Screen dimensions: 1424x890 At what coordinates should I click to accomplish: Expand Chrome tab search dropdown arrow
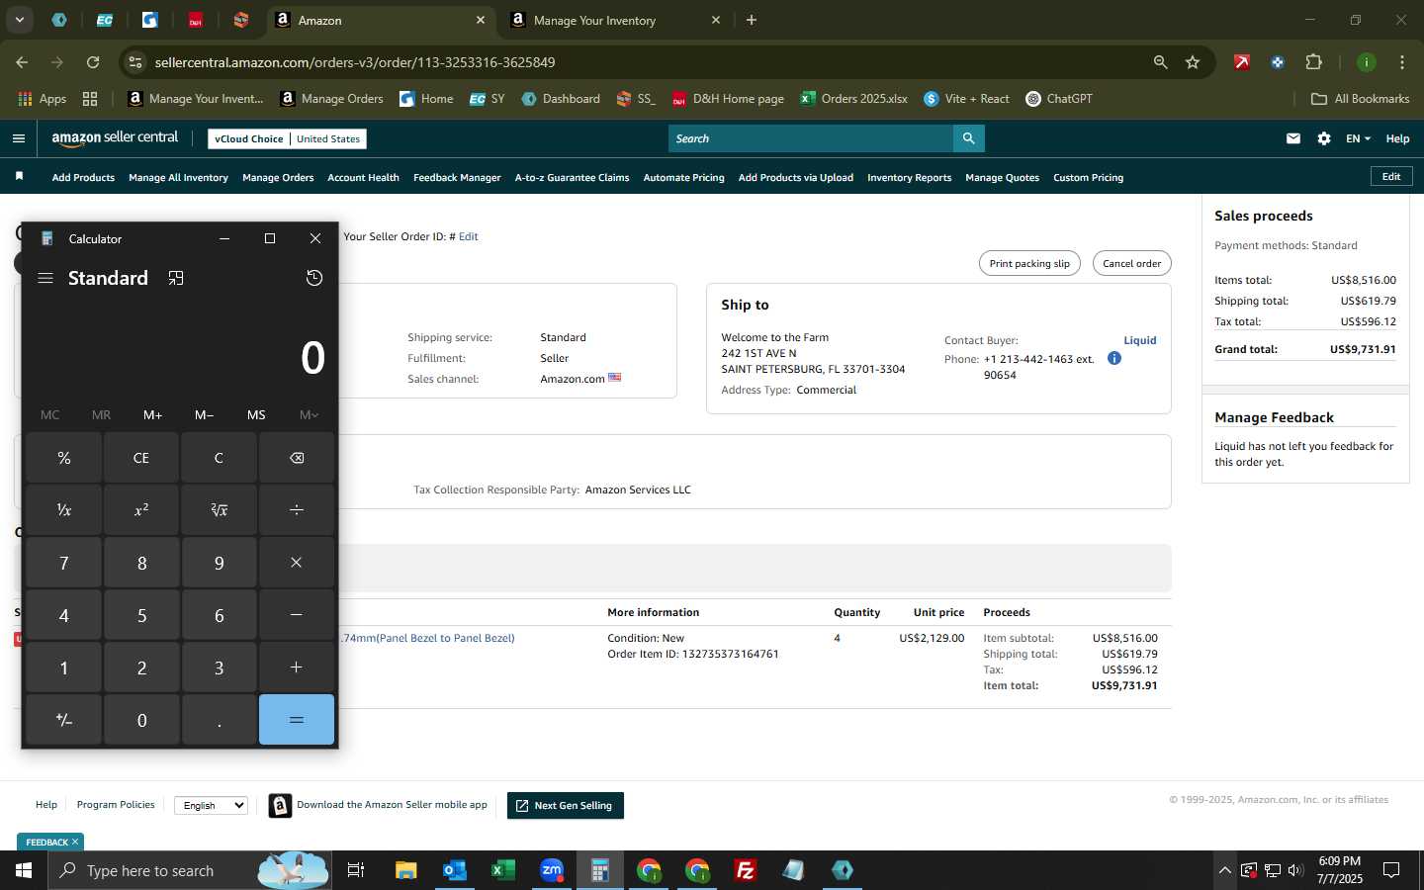19,20
